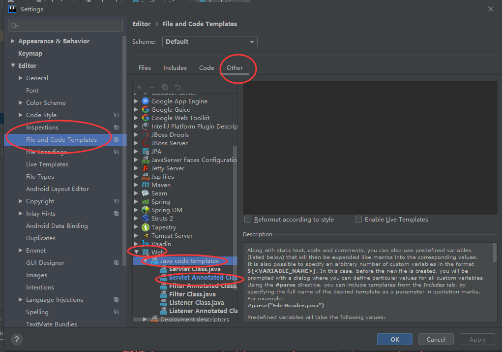Open Live Templates settings page

tap(47, 164)
